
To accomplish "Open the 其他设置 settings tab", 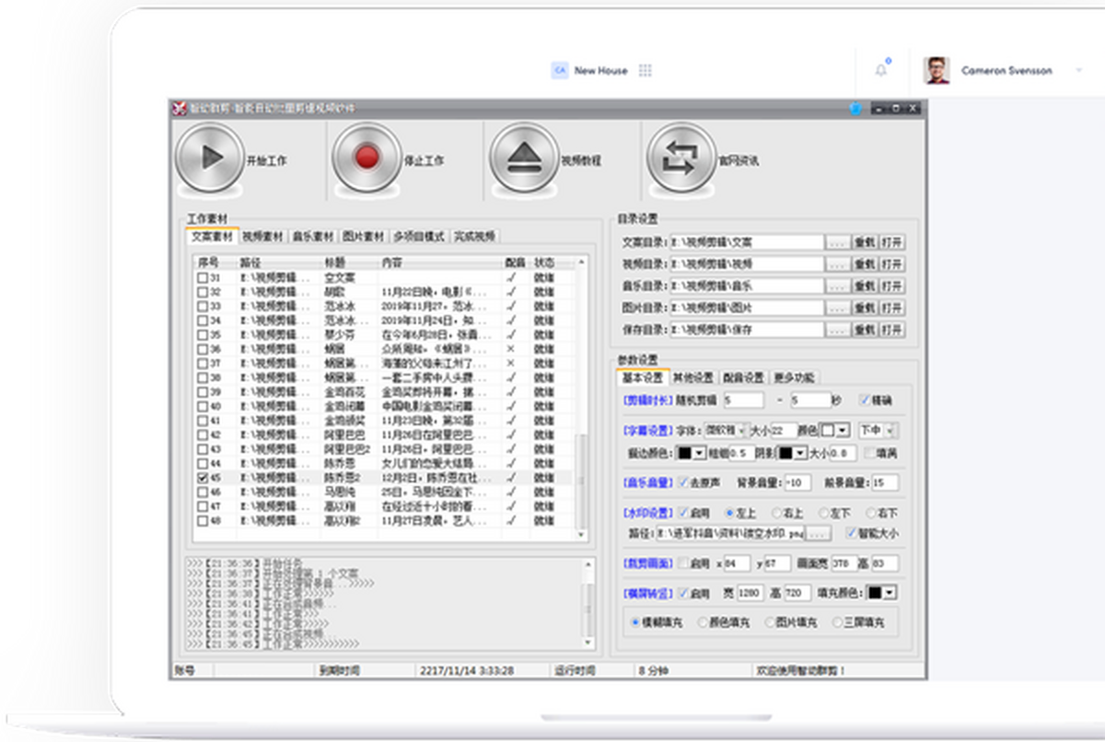I will 692,377.
